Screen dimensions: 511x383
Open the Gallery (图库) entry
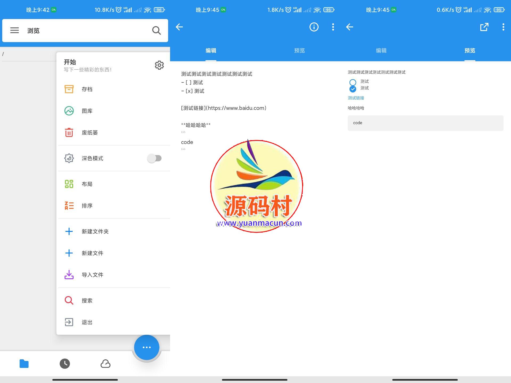pyautogui.click(x=87, y=111)
